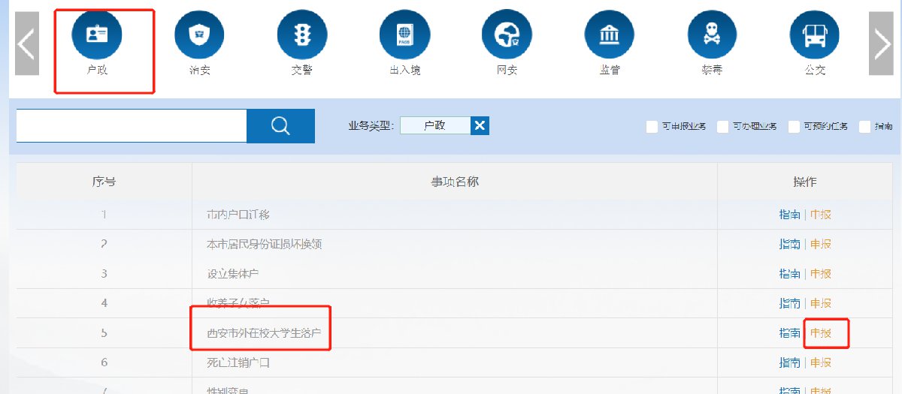The width and height of the screenshot is (902, 394).
Task: Select the 本市居民身份证损坏换领 item name
Action: pos(265,244)
